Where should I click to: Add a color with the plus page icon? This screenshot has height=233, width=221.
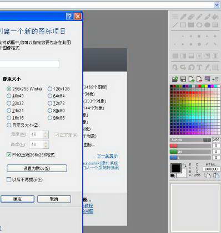click(x=191, y=79)
